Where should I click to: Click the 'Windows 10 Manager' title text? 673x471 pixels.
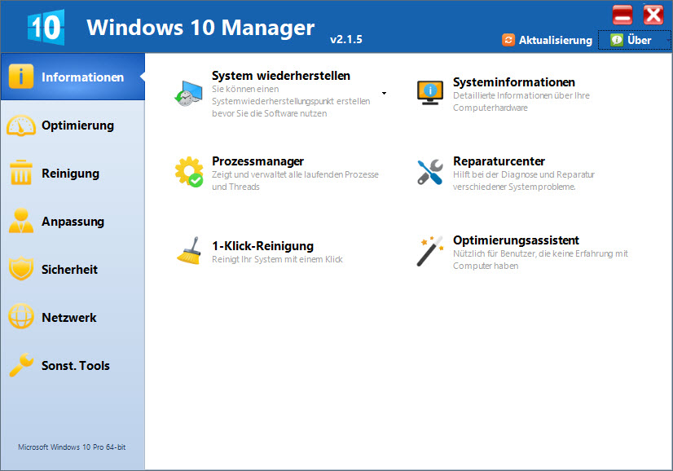(x=200, y=28)
